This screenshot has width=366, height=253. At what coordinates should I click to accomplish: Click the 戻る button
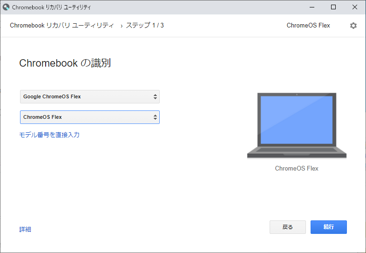click(x=288, y=227)
